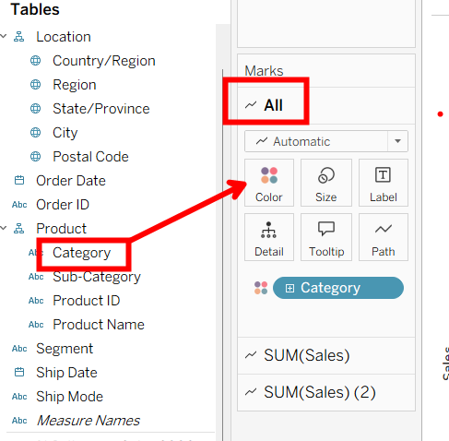The height and width of the screenshot is (441, 449).
Task: Select the SUM(Sales) (2) marks tab
Action: point(326,392)
